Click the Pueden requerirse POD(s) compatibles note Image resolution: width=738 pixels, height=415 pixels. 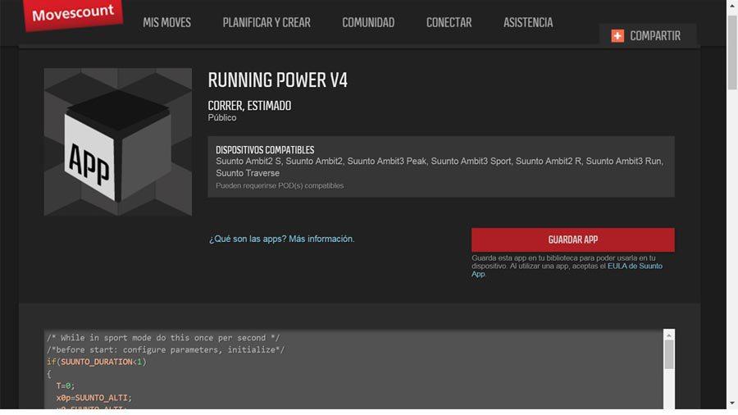[x=280, y=186]
